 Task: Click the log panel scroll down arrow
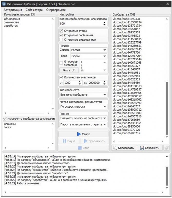pyautogui.click(x=167, y=188)
